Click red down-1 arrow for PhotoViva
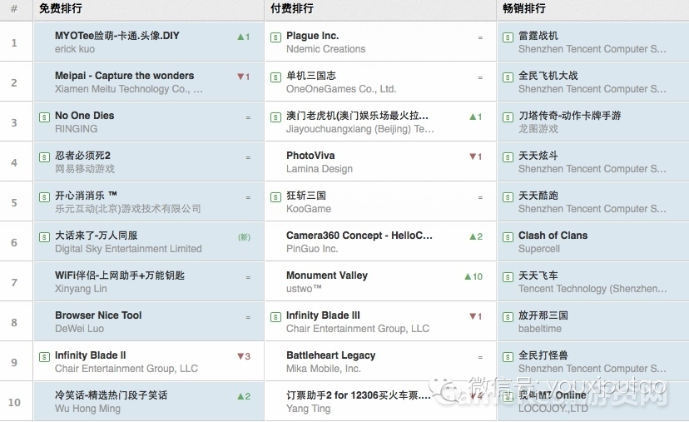 coord(475,156)
